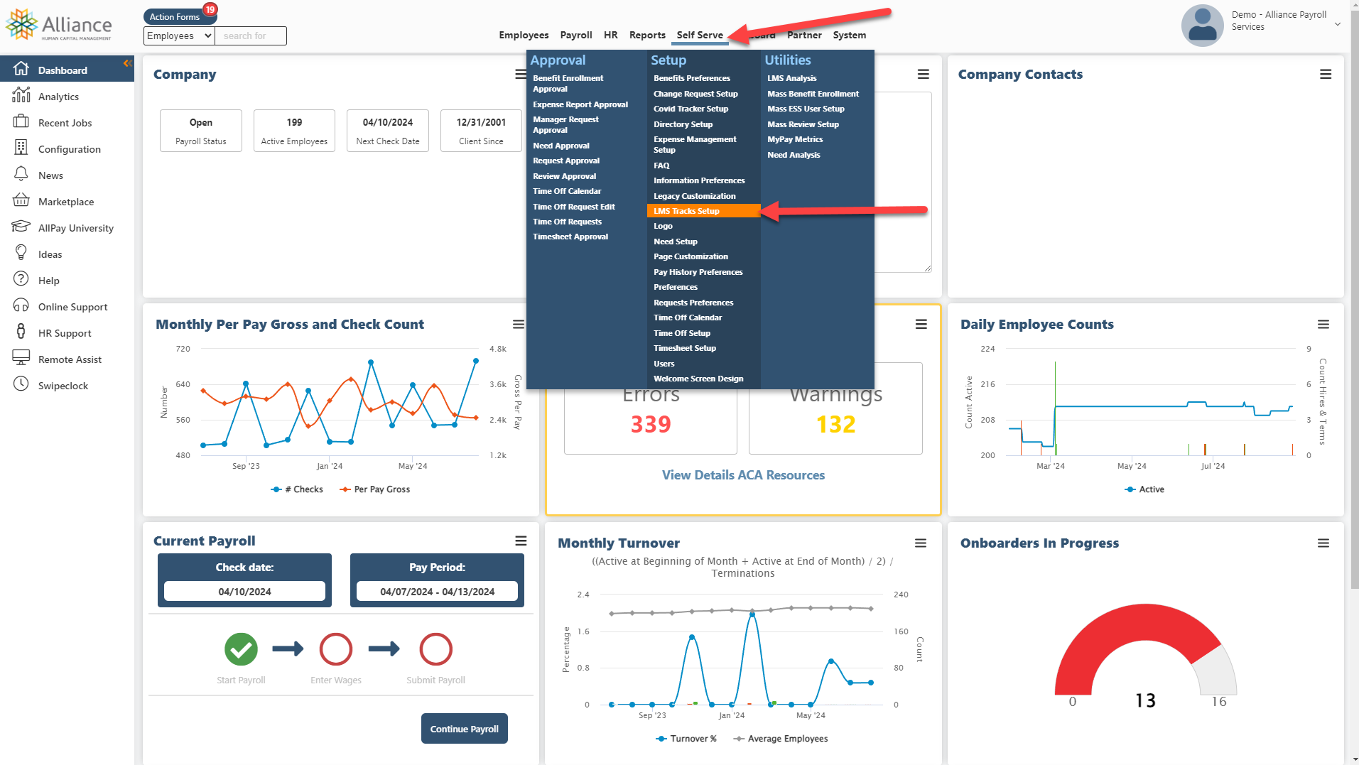
Task: Open View Details ACA Resources link
Action: click(743, 475)
